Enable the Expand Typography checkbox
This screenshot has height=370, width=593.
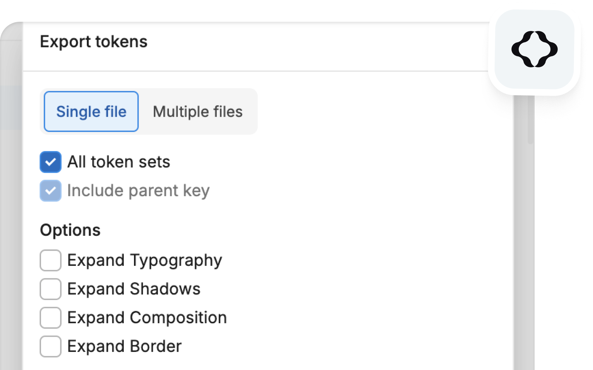50,260
